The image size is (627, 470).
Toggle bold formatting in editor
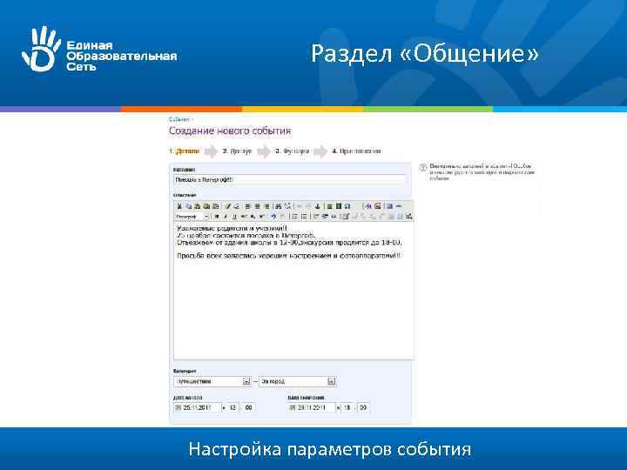pyautogui.click(x=217, y=216)
